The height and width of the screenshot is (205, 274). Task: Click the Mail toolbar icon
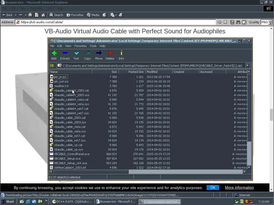click(112, 15)
